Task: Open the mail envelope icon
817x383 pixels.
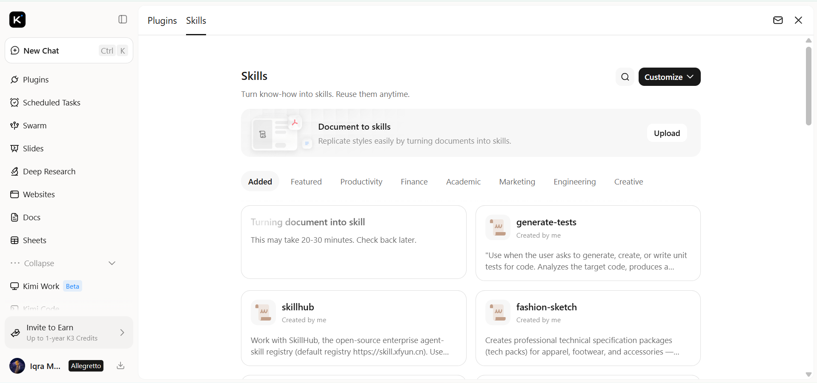Action: (x=778, y=20)
